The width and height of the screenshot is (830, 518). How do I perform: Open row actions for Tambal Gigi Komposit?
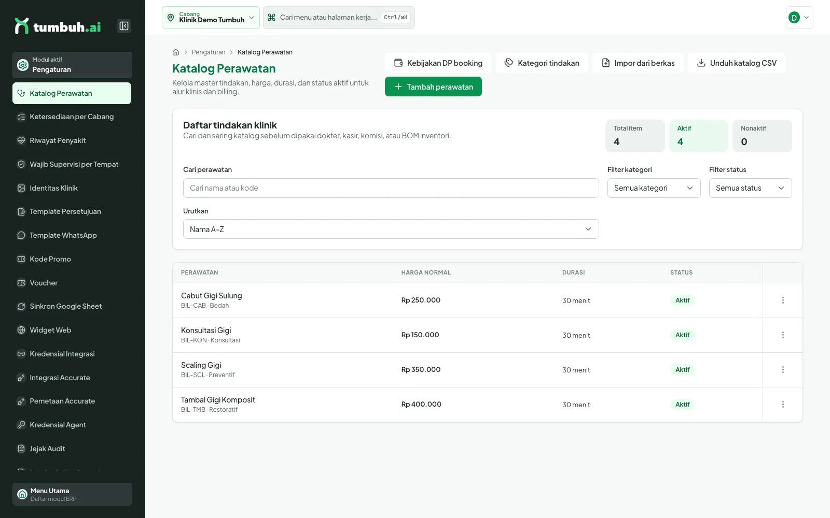[783, 405]
